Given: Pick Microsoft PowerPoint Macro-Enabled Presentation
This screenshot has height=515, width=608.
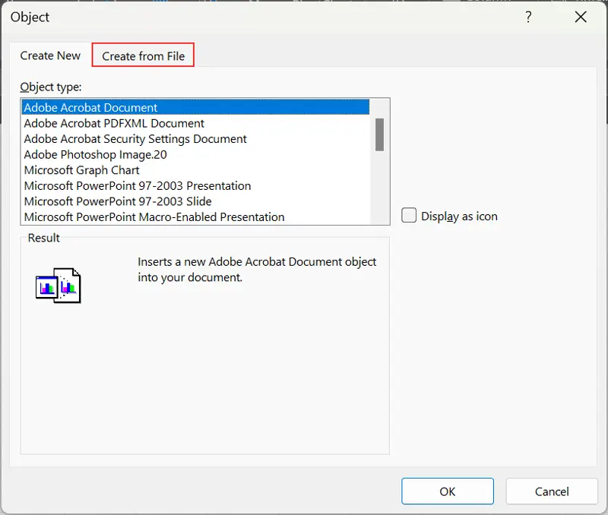Looking at the screenshot, I should click(154, 216).
